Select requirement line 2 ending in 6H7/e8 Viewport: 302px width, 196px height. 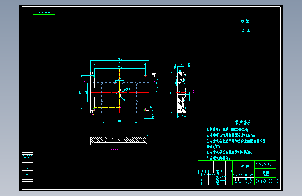tap(231, 135)
